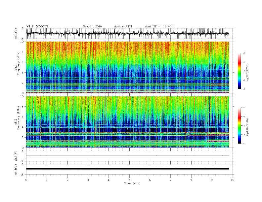This screenshot has height=202, width=262.
Task: Click the "2" kHz tick on ch.2 frequency axis
Action: [x=23, y=138]
